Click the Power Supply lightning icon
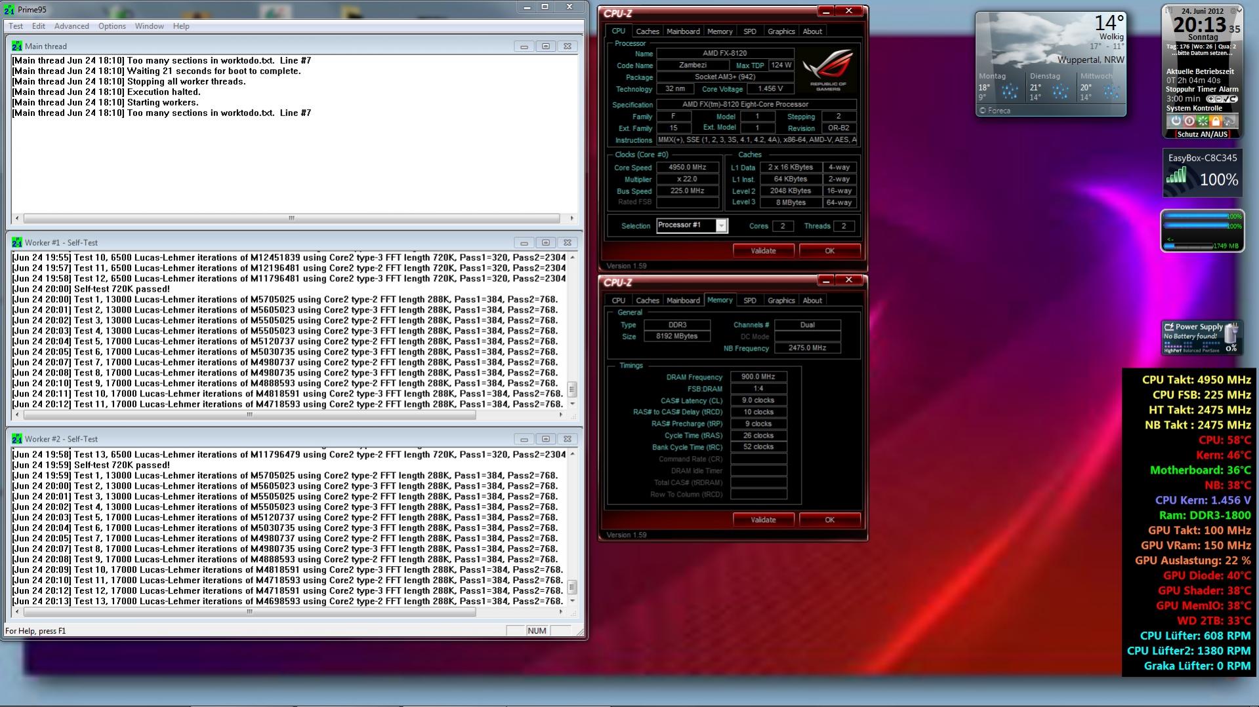Image resolution: width=1259 pixels, height=707 pixels. point(1168,326)
